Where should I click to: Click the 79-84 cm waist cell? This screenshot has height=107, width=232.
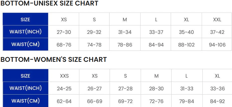point(187,101)
